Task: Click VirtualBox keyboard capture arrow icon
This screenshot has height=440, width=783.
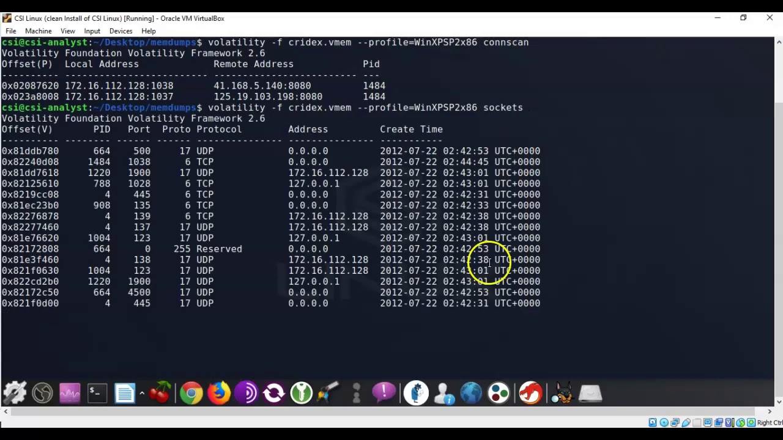Action: [x=751, y=422]
